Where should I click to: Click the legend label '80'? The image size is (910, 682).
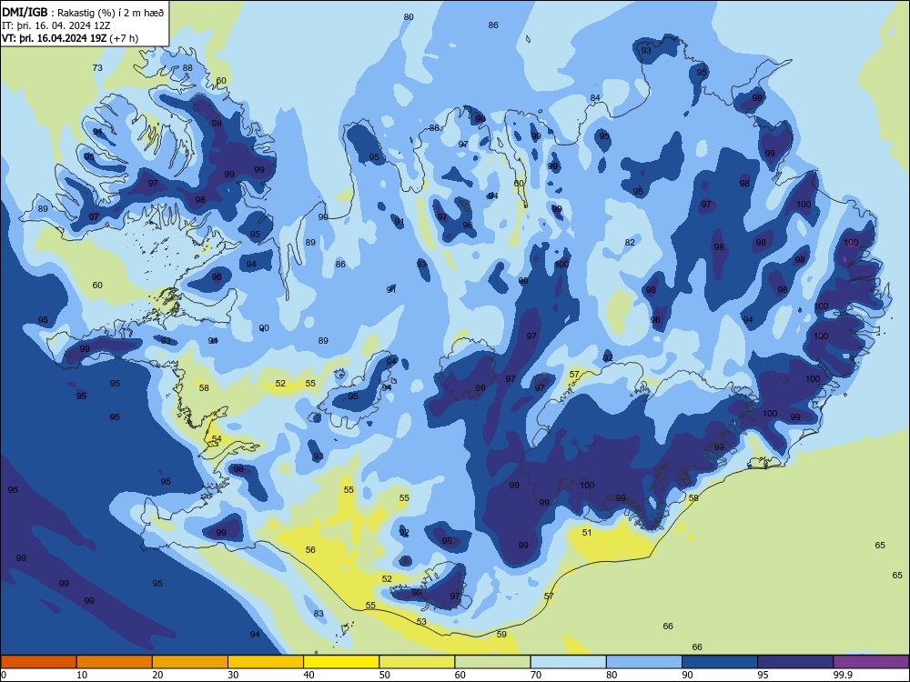click(612, 675)
